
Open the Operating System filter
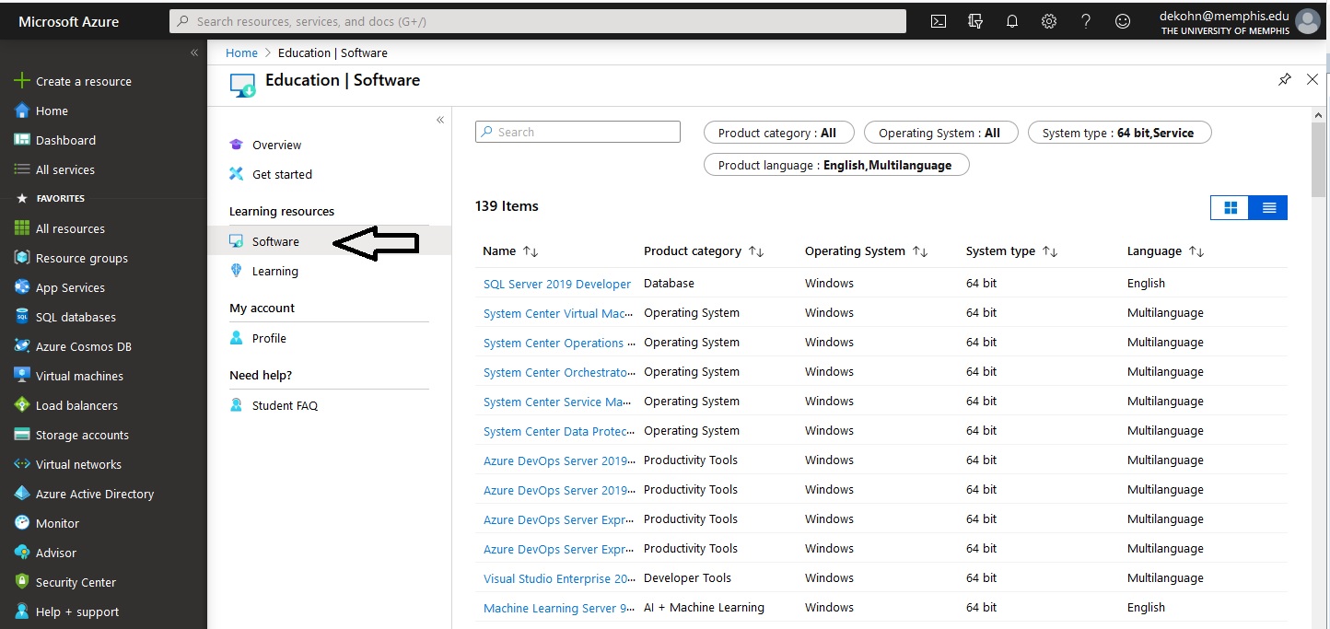click(940, 133)
